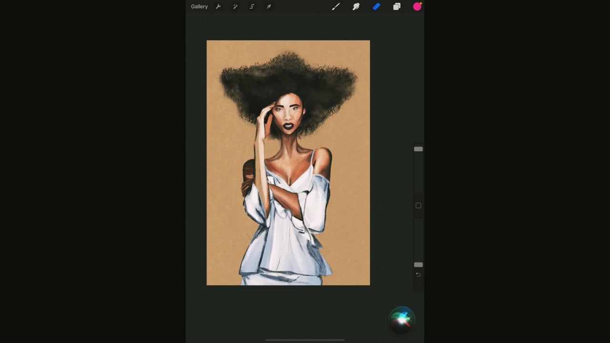Image resolution: width=610 pixels, height=343 pixels.
Task: Open the Adjustments magic wand menu
Action: coord(235,7)
